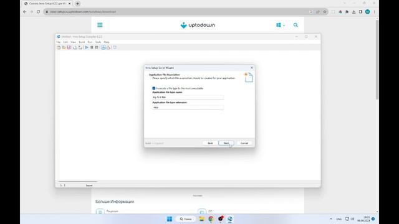Open Chrome three-dot menu

[374, 12]
